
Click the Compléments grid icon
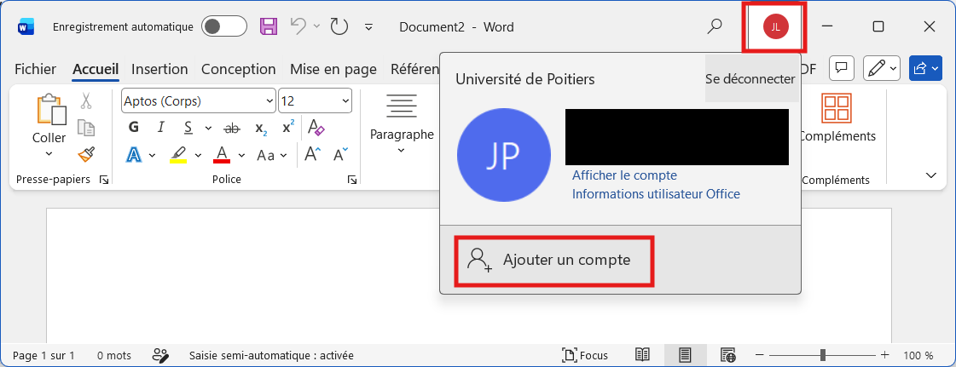(x=837, y=108)
